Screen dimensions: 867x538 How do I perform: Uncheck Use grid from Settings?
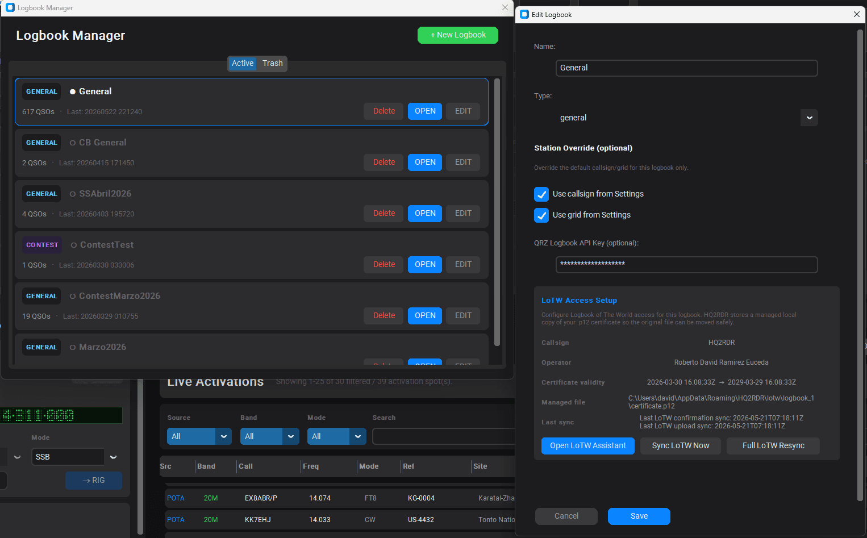[x=541, y=215]
